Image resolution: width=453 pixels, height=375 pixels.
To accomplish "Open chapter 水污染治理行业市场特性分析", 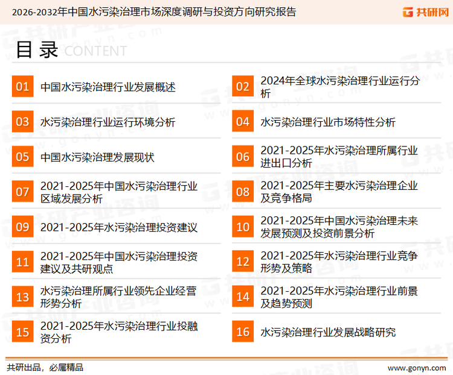I will (x=328, y=122).
